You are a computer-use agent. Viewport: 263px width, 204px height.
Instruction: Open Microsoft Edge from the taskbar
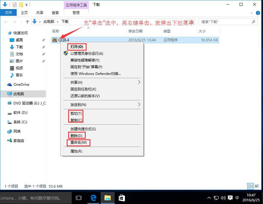pos(94,198)
